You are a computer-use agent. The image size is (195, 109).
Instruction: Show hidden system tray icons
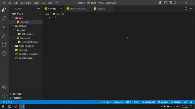(162, 107)
